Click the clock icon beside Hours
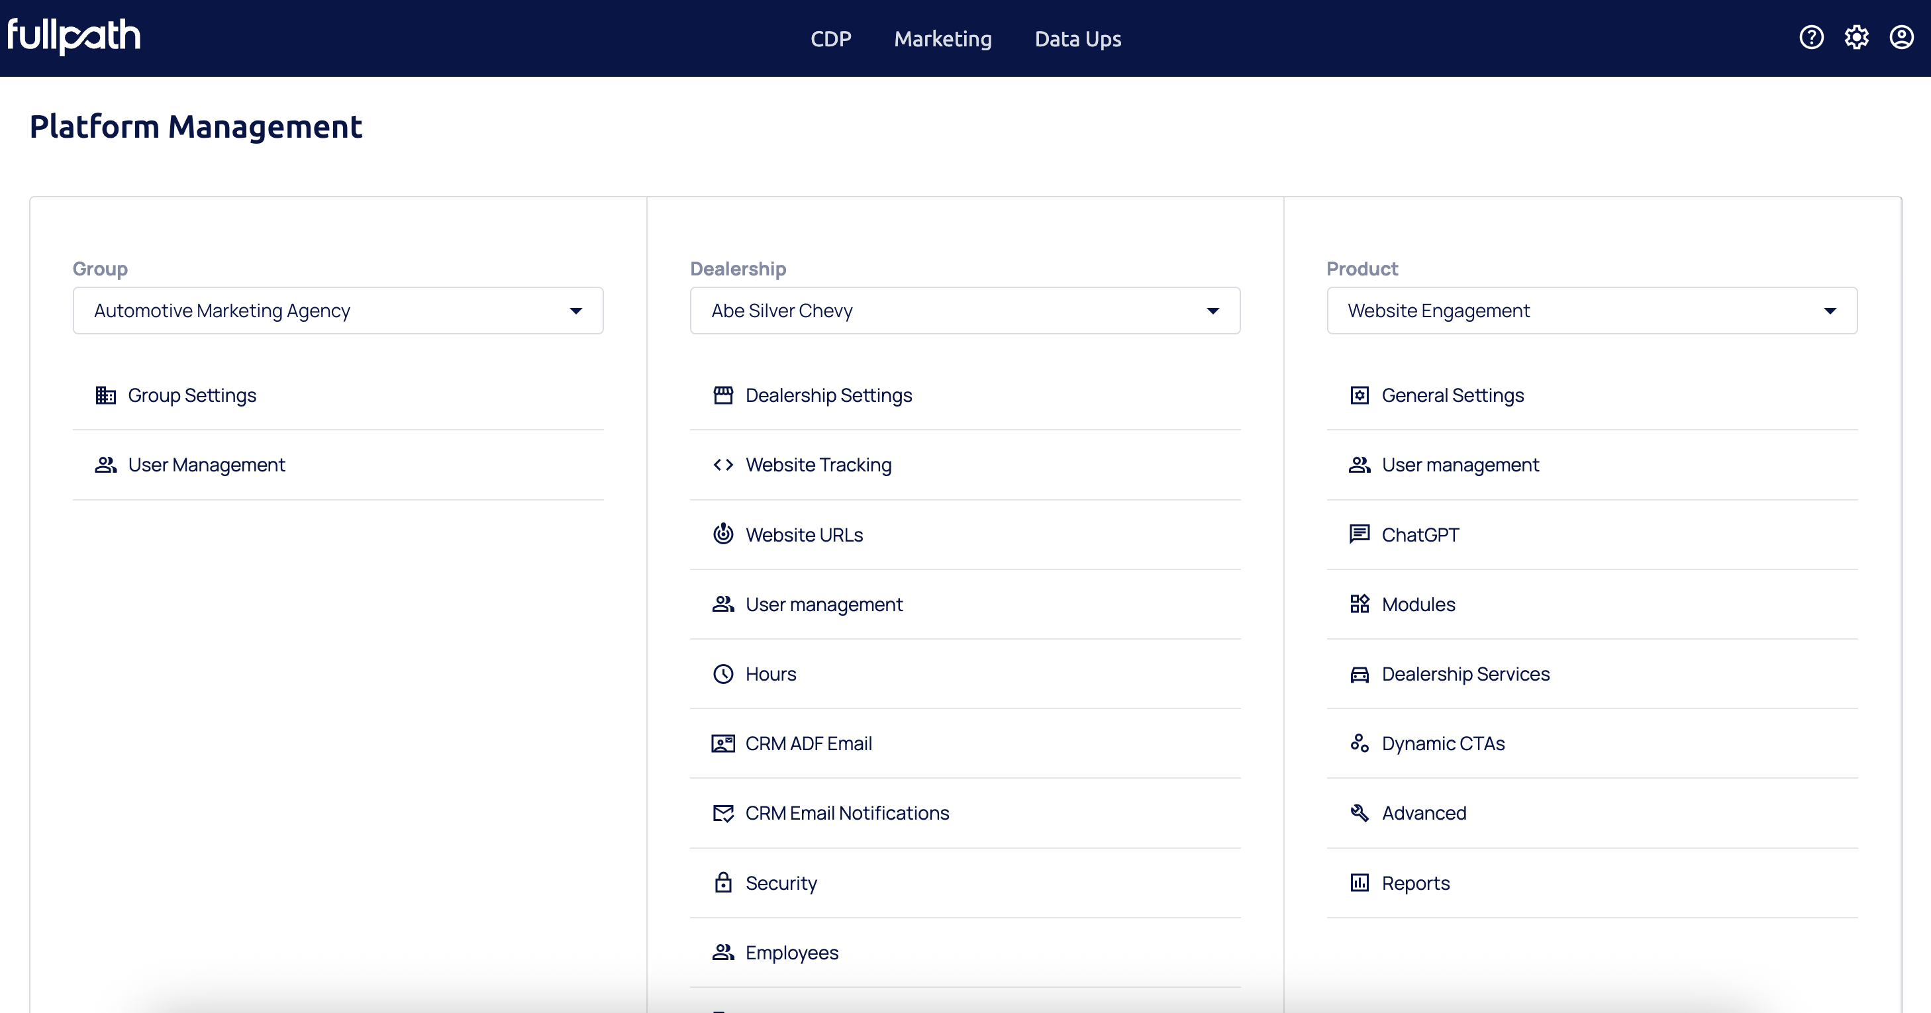The width and height of the screenshot is (1931, 1013). coord(722,674)
